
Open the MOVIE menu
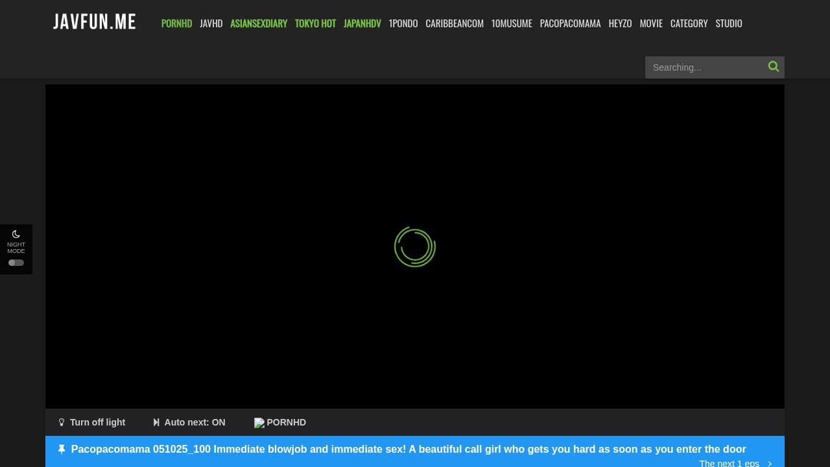pos(651,23)
